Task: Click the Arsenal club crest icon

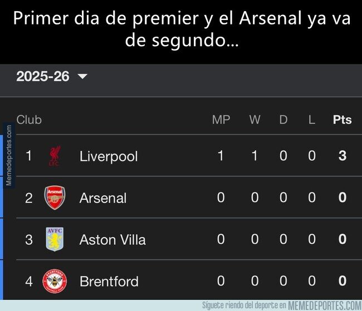Action: (x=55, y=198)
